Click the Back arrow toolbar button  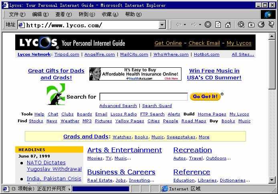point(179,24)
